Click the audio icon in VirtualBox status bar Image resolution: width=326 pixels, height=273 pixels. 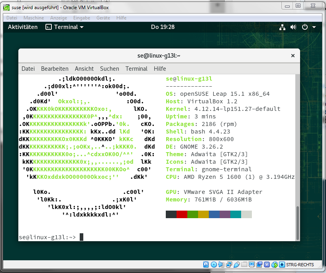coord(221,265)
